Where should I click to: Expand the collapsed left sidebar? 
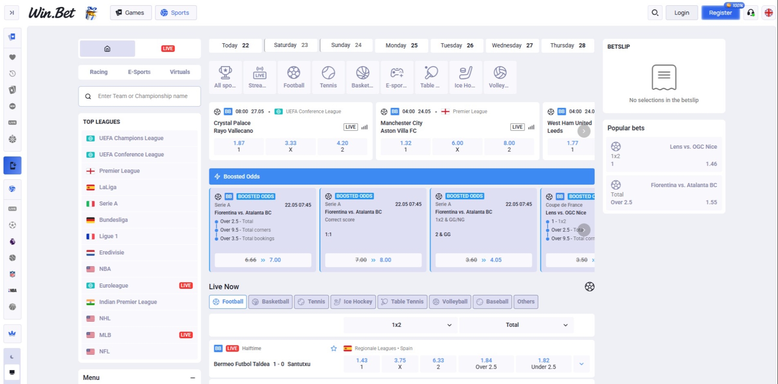coord(12,13)
